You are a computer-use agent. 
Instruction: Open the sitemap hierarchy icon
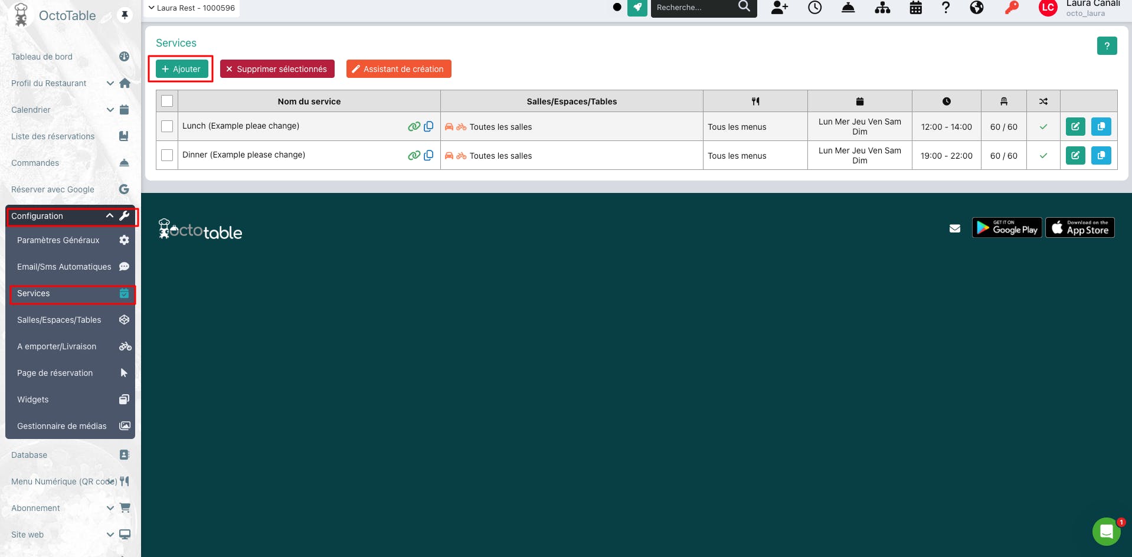pyautogui.click(x=882, y=8)
